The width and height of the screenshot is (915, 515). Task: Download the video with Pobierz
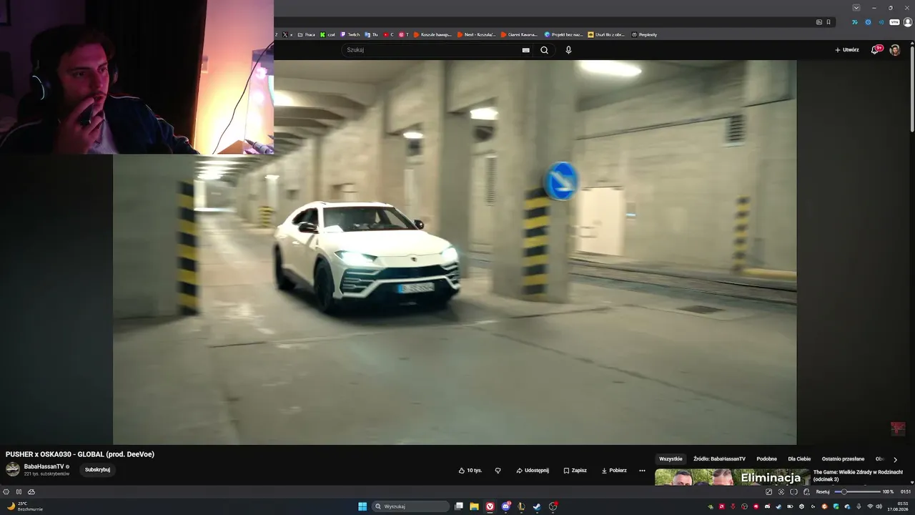pos(614,471)
